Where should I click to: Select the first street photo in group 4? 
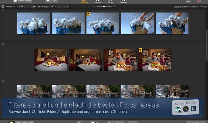(x=34, y=91)
